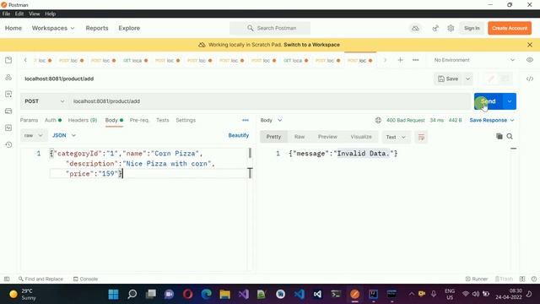
Task: Open the Edit menu
Action: click(19, 14)
